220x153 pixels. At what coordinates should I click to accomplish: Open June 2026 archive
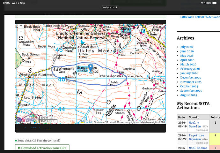187,51
